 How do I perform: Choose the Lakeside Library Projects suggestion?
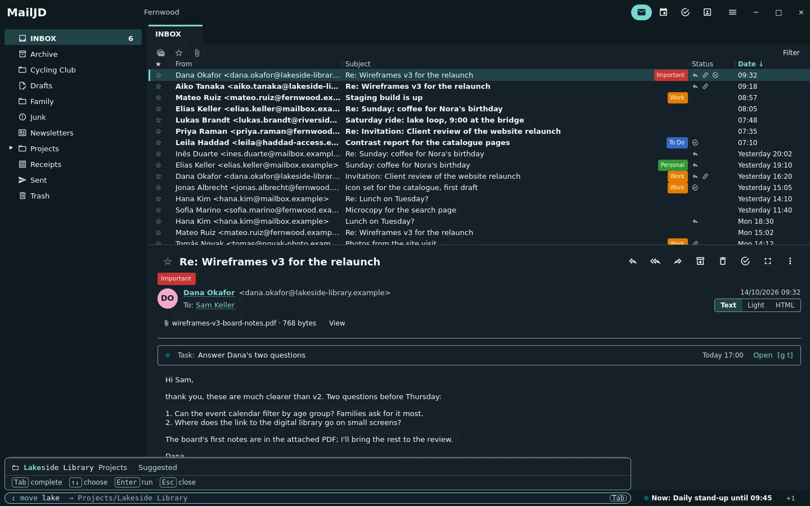pos(318,468)
